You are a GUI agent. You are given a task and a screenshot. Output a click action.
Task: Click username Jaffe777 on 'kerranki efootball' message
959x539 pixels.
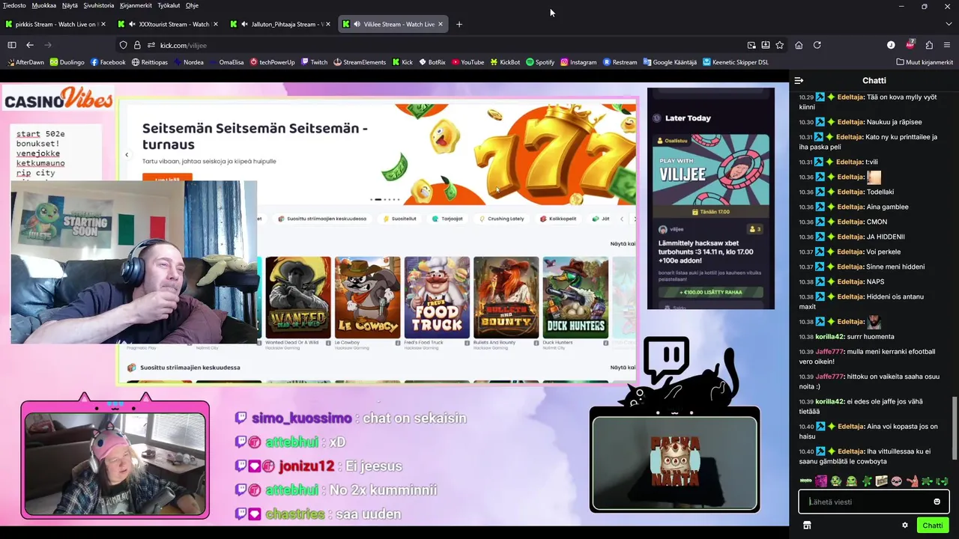[x=830, y=352]
